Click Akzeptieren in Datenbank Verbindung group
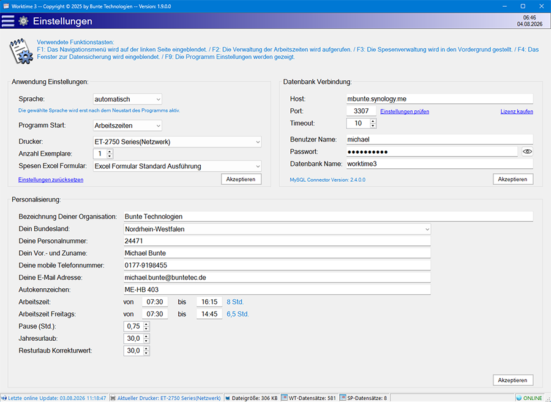551x402 pixels. pyautogui.click(x=512, y=179)
